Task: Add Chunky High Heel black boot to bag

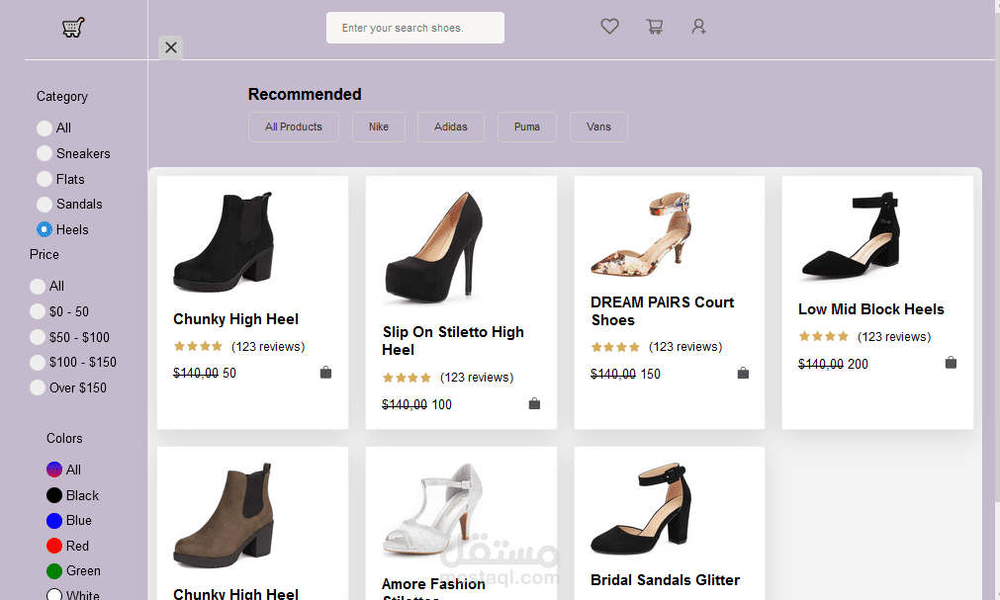Action: coord(325,373)
